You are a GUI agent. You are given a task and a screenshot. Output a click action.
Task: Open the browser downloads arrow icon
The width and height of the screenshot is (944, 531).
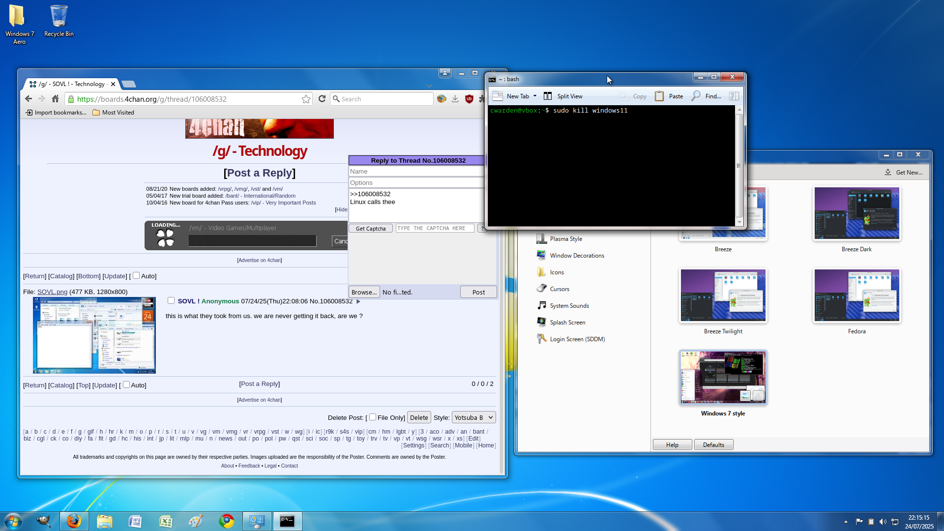455,99
